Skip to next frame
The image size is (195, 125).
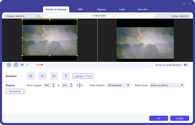(28, 65)
